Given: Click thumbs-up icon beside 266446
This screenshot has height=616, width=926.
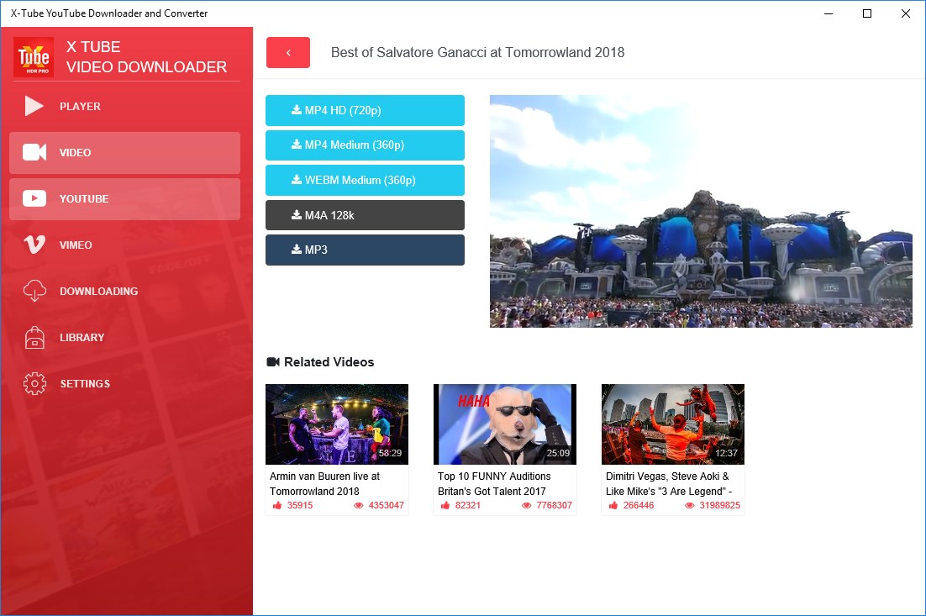Looking at the screenshot, I should (x=613, y=506).
